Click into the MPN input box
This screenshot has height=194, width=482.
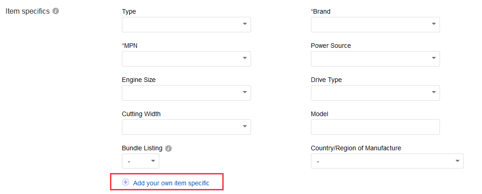tap(180, 58)
